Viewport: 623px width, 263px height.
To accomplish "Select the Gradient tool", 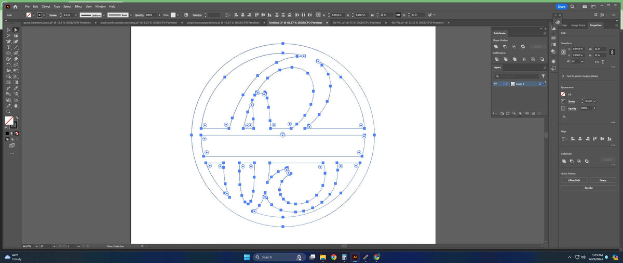I will (16, 82).
